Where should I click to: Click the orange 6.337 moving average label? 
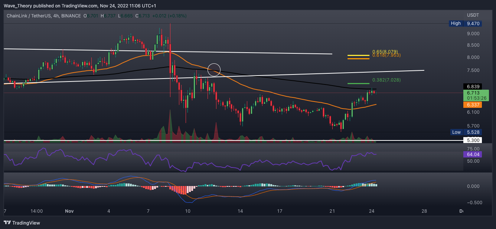point(473,105)
